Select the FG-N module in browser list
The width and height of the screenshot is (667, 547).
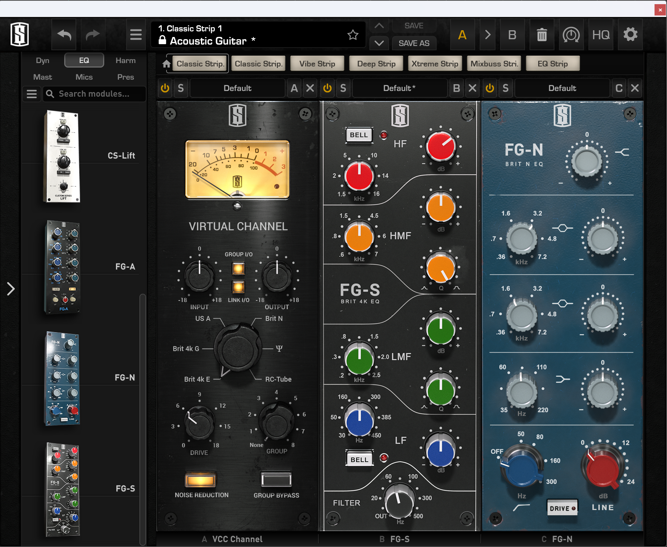pos(63,378)
